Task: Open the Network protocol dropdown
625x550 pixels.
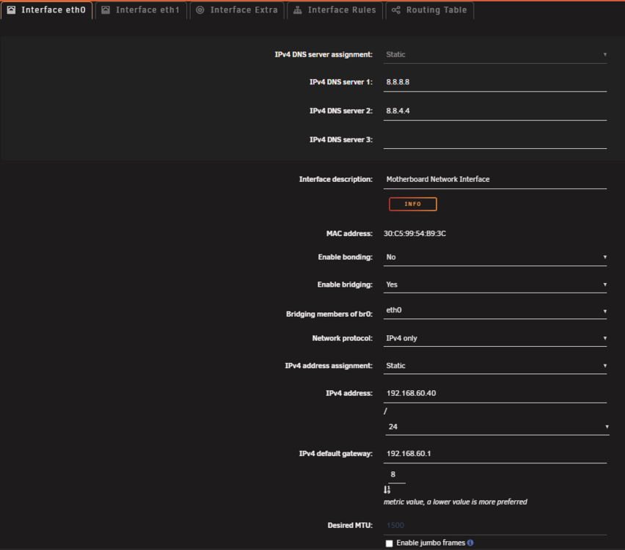Action: (494, 338)
